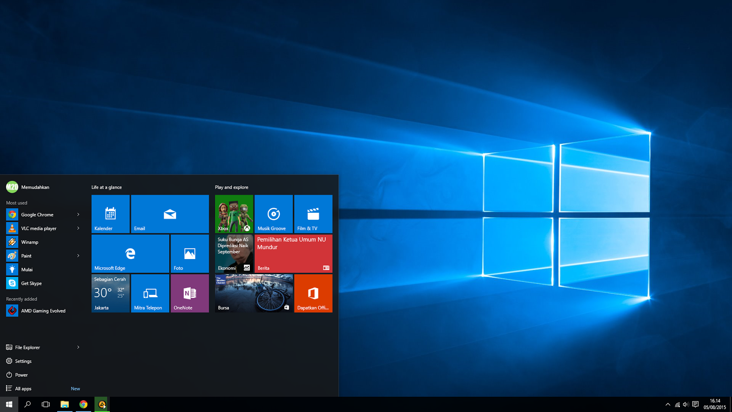Open the Musik Groove tile
The width and height of the screenshot is (732, 412).
274,214
